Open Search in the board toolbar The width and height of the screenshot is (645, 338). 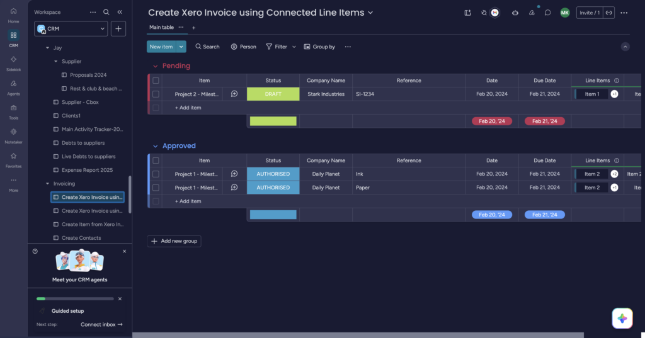[x=207, y=47]
